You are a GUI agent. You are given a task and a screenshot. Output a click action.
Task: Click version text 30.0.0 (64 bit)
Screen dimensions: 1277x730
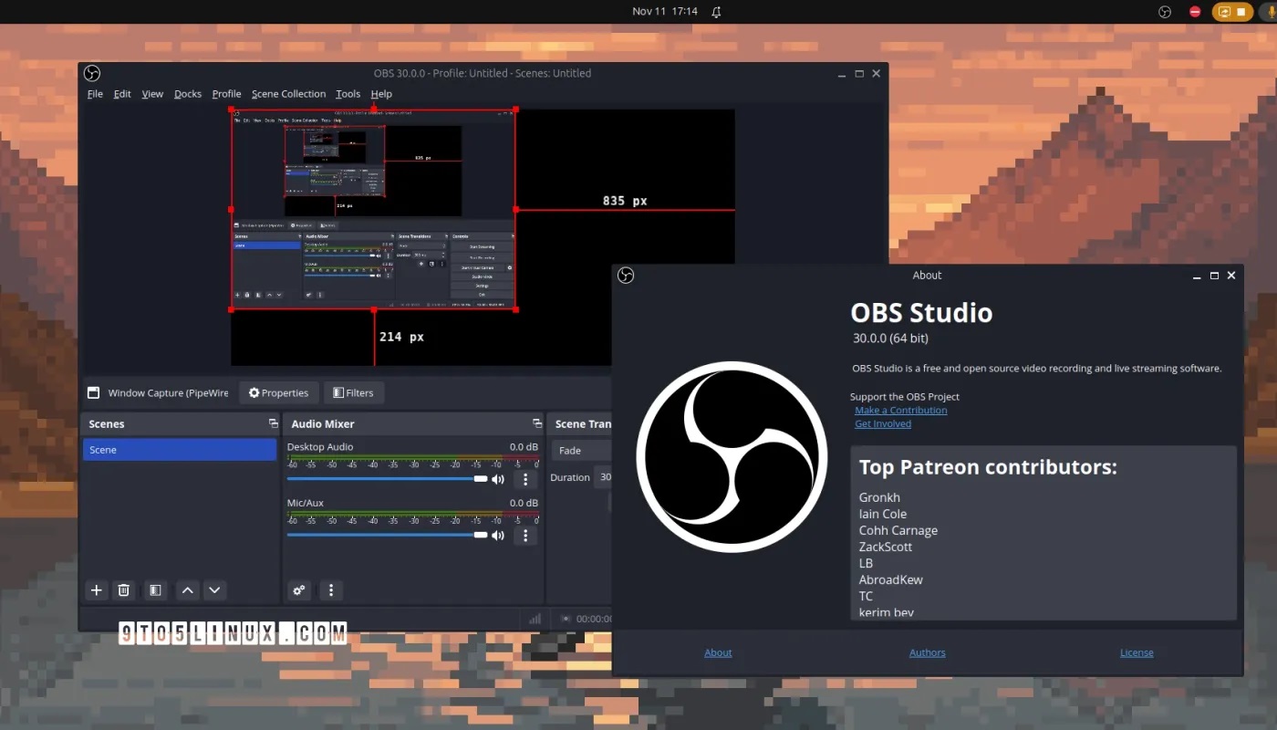[890, 339]
